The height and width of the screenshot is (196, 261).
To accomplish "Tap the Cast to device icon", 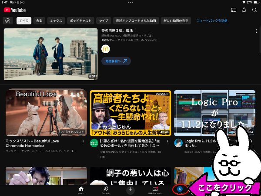I will tap(234, 10).
